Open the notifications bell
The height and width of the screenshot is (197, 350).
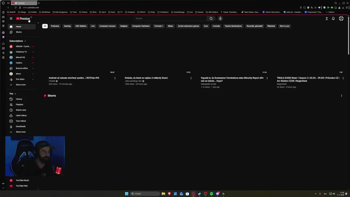coord(333,18)
